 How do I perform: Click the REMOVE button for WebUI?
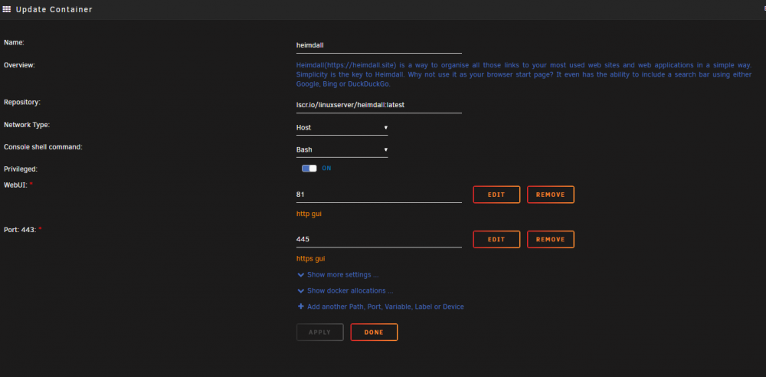tap(551, 195)
